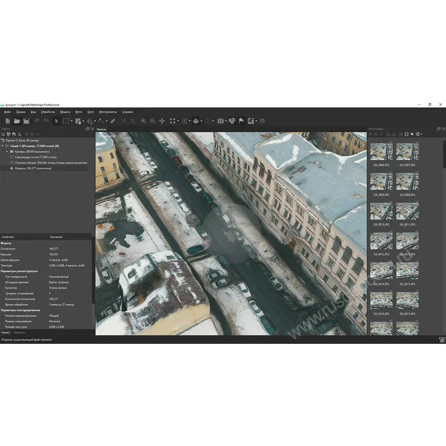Open the rectangle selection tool dropdown arrow

71,121
